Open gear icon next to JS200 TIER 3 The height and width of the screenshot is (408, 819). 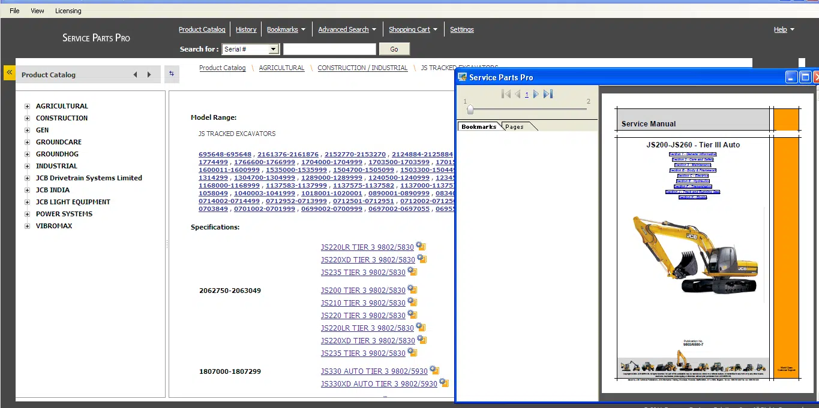pyautogui.click(x=412, y=289)
